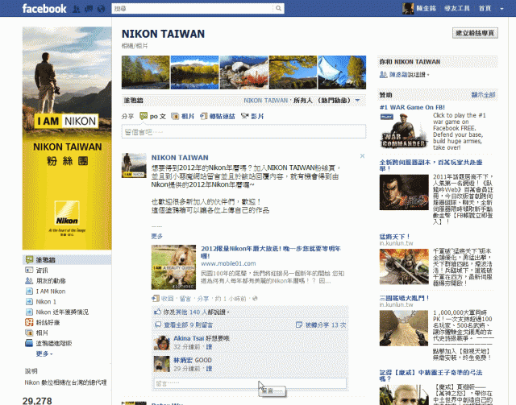Open the #1 WAR Game On FB! ad title

coord(412,107)
